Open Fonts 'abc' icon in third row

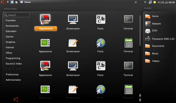[x=101, y=66]
